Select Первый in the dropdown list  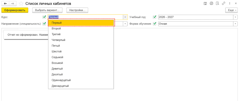point(81,23)
